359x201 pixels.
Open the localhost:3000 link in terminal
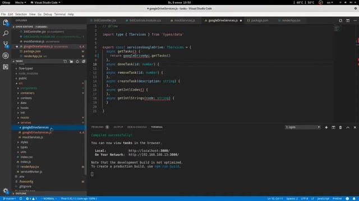[149, 151]
